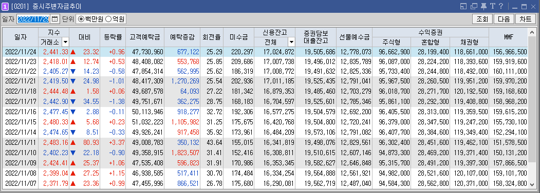Select the 억원 unit radio button
Image resolution: width=540 pixels, height=193 pixels.
pos(108,19)
